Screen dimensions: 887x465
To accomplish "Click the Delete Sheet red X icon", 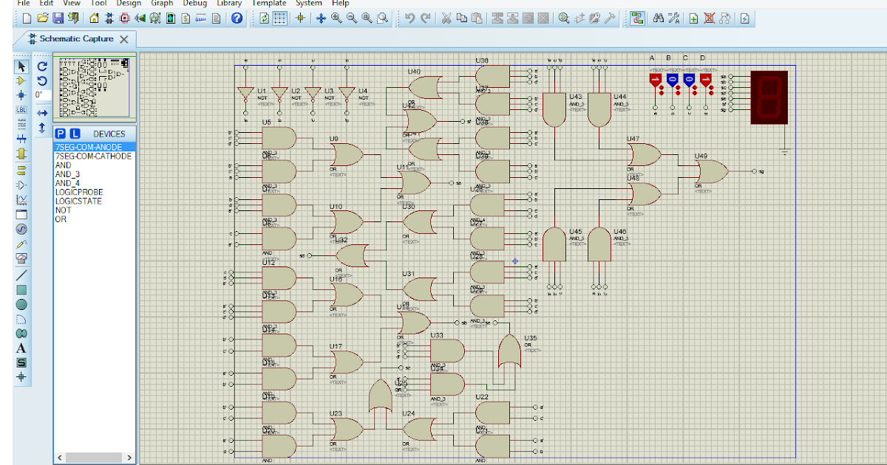I will coord(709,18).
